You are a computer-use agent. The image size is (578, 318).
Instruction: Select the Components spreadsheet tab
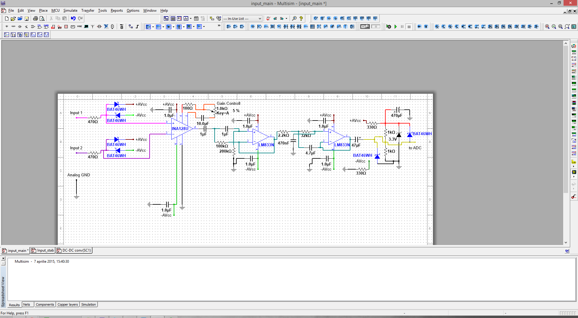pyautogui.click(x=45, y=304)
